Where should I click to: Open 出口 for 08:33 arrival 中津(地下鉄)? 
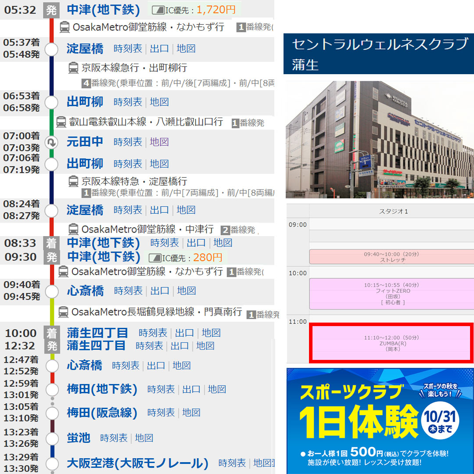[196, 243]
